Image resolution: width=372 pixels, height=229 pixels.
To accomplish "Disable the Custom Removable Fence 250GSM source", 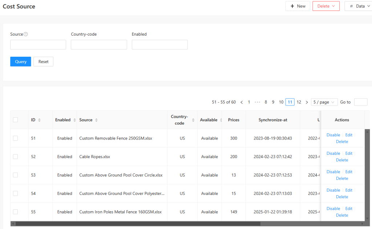I will coord(333,135).
